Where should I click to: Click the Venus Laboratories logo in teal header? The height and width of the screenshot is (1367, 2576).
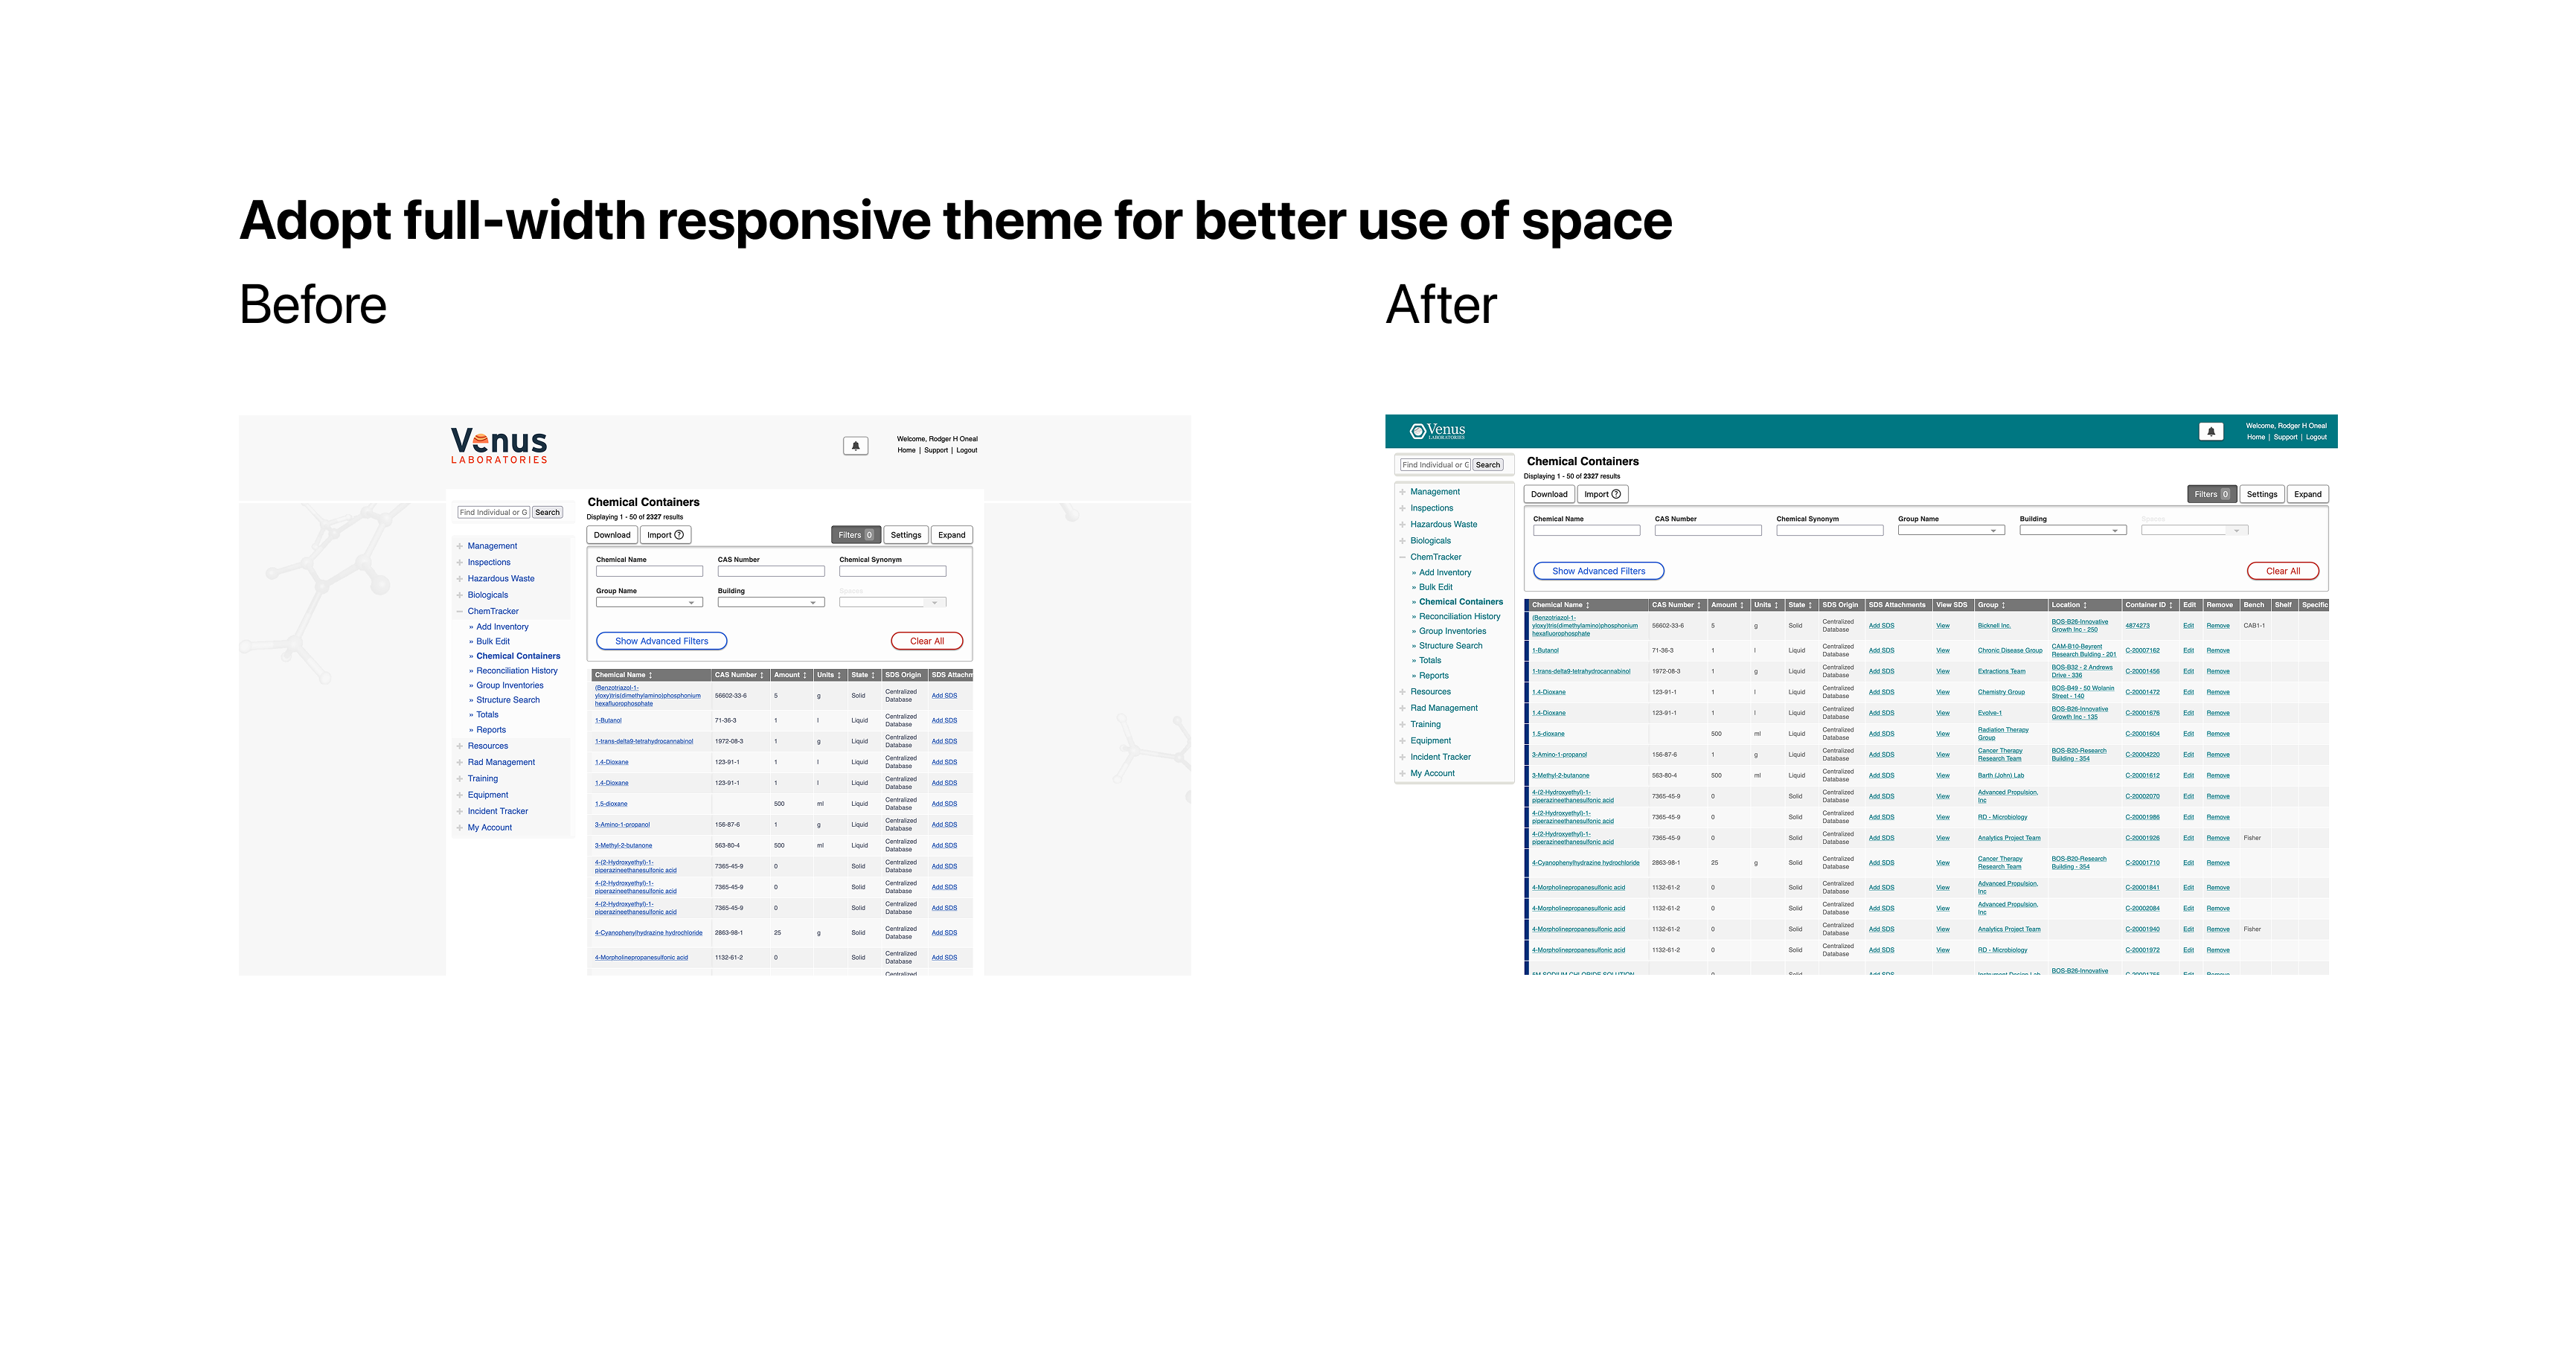(x=1437, y=431)
